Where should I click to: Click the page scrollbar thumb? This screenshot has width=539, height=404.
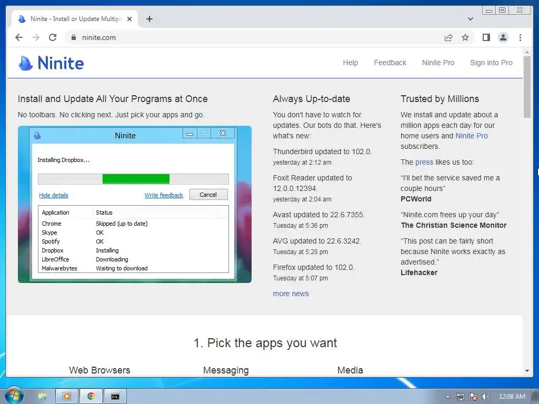point(527,87)
